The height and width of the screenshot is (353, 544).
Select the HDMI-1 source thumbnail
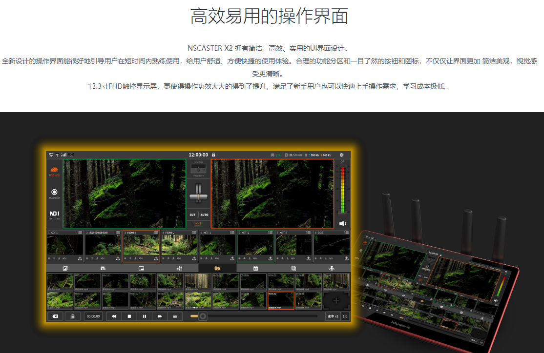tap(141, 245)
